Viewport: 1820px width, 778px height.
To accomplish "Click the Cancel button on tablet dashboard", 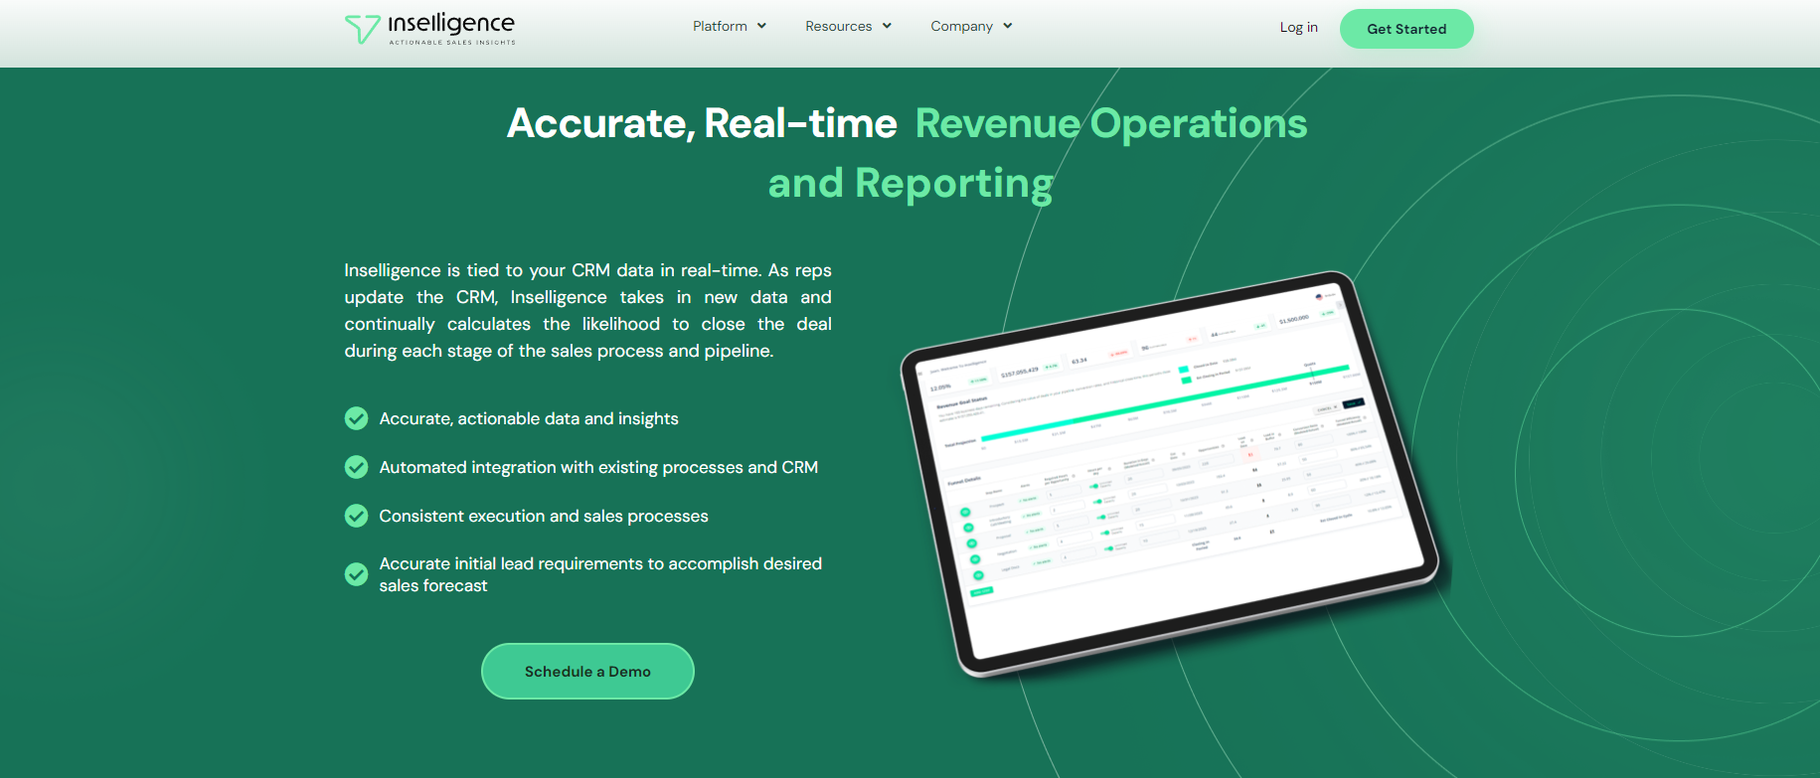I will point(1326,409).
